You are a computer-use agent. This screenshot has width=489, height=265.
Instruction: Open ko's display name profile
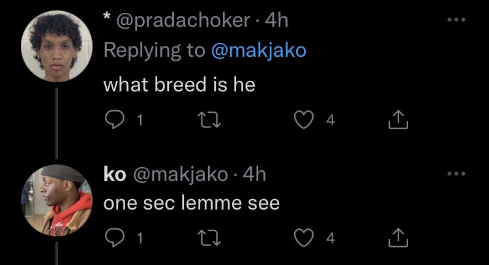115,174
